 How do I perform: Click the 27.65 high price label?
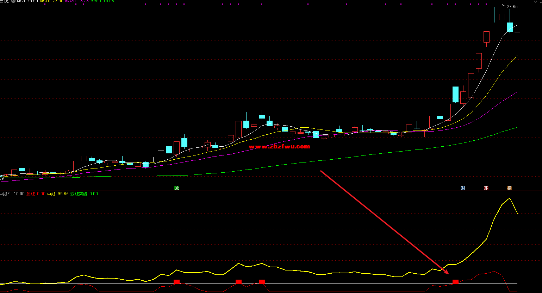(x=512, y=7)
